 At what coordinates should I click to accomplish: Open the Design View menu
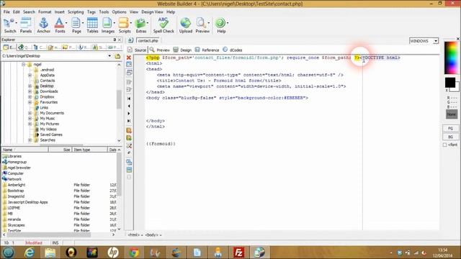coord(152,12)
